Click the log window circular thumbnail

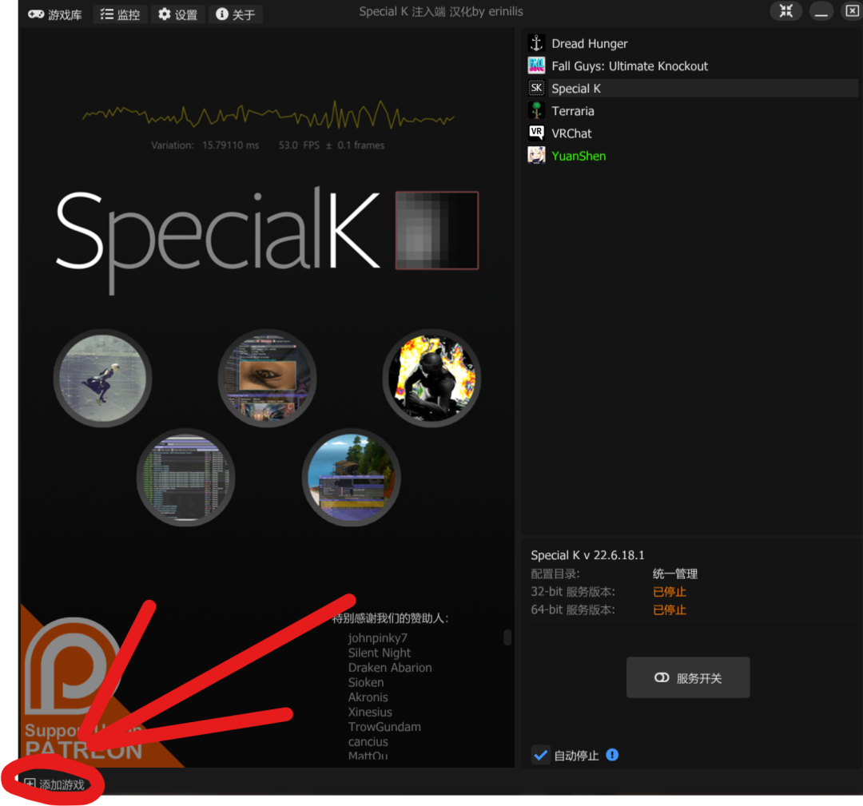(x=186, y=478)
